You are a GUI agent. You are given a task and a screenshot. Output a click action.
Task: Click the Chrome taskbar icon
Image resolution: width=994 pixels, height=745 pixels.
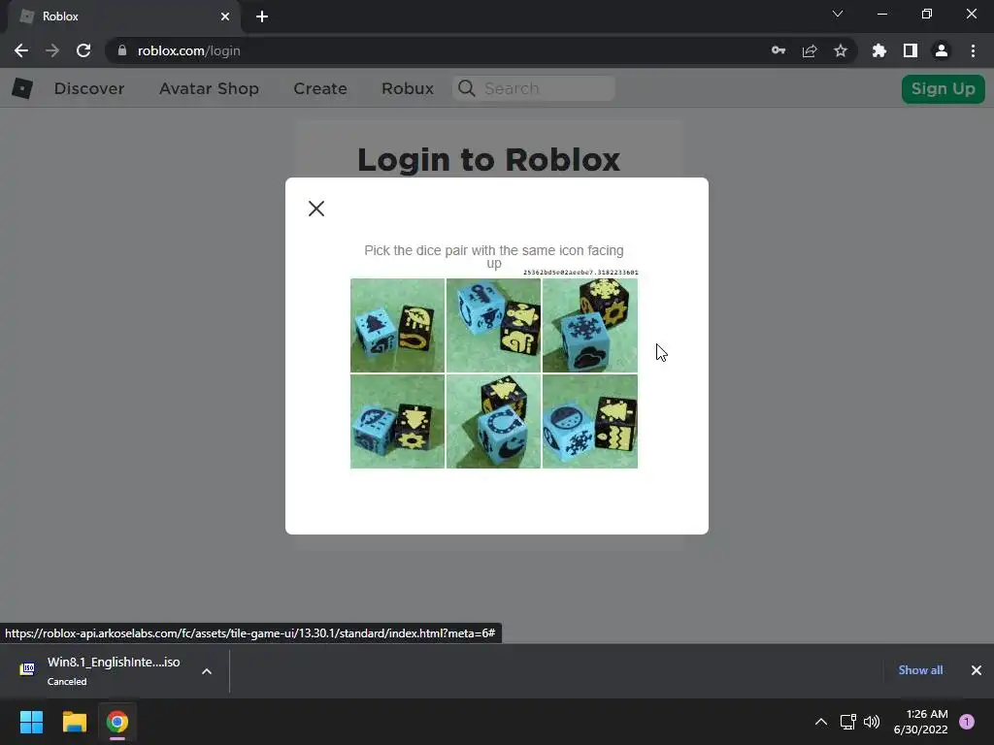click(117, 722)
